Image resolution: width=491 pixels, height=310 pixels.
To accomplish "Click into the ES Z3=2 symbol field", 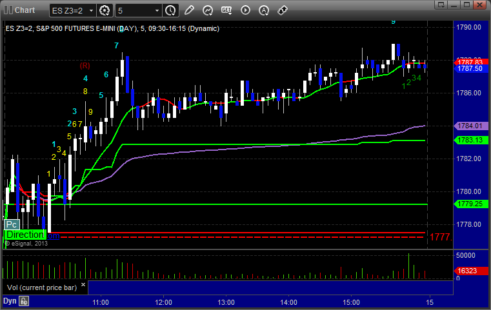I will coord(69,11).
